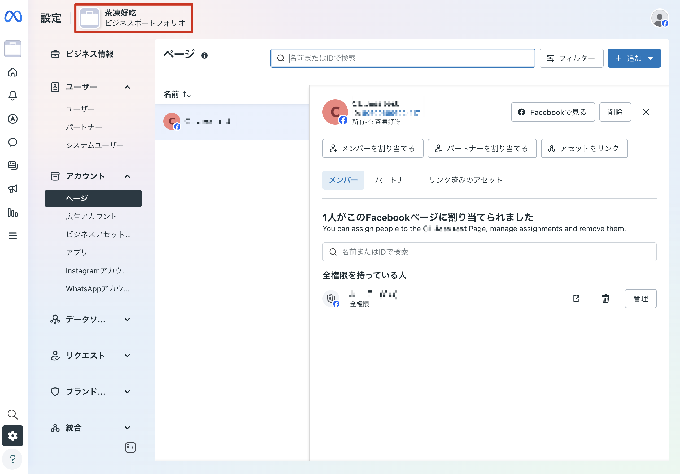Image resolution: width=680 pixels, height=474 pixels.
Task: Open the 追加 dropdown button
Action: pyautogui.click(x=634, y=58)
